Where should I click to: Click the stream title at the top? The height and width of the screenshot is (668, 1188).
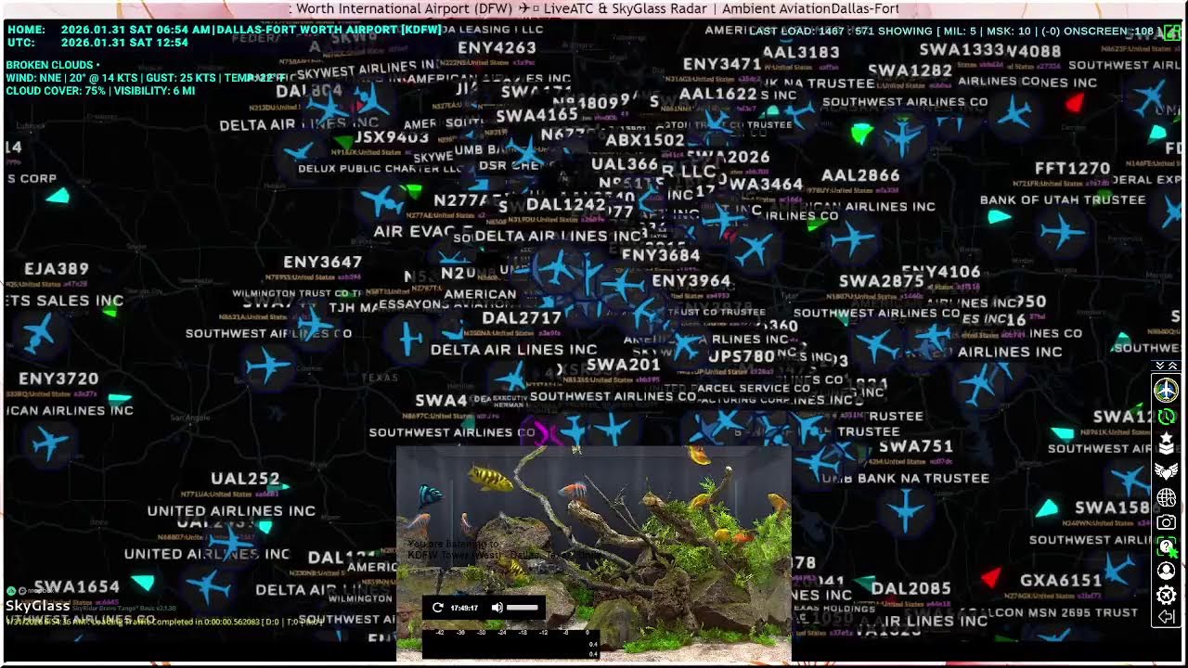(594, 9)
